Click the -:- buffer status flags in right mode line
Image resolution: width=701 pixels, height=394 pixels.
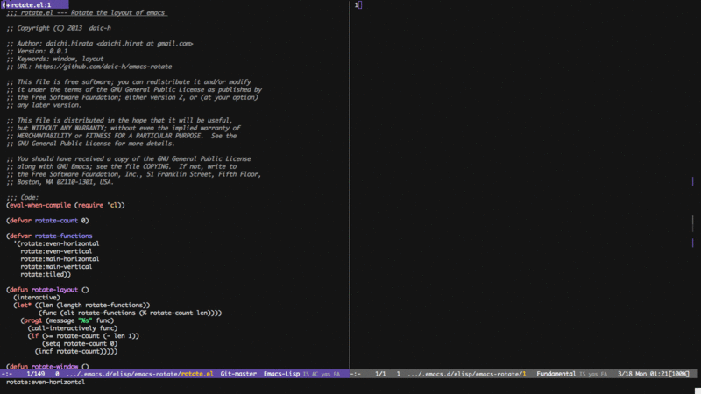[356, 374]
